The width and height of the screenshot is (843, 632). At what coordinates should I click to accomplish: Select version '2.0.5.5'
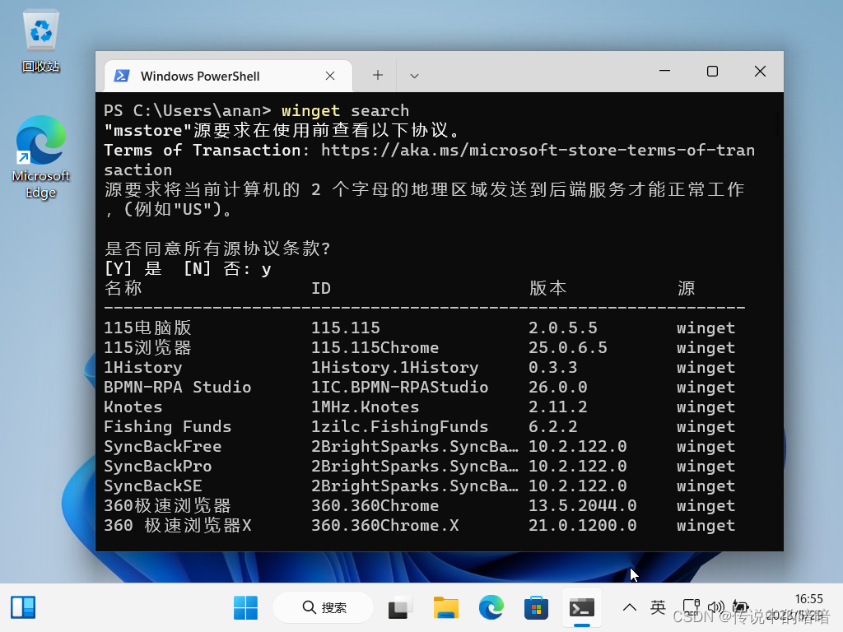pos(563,328)
